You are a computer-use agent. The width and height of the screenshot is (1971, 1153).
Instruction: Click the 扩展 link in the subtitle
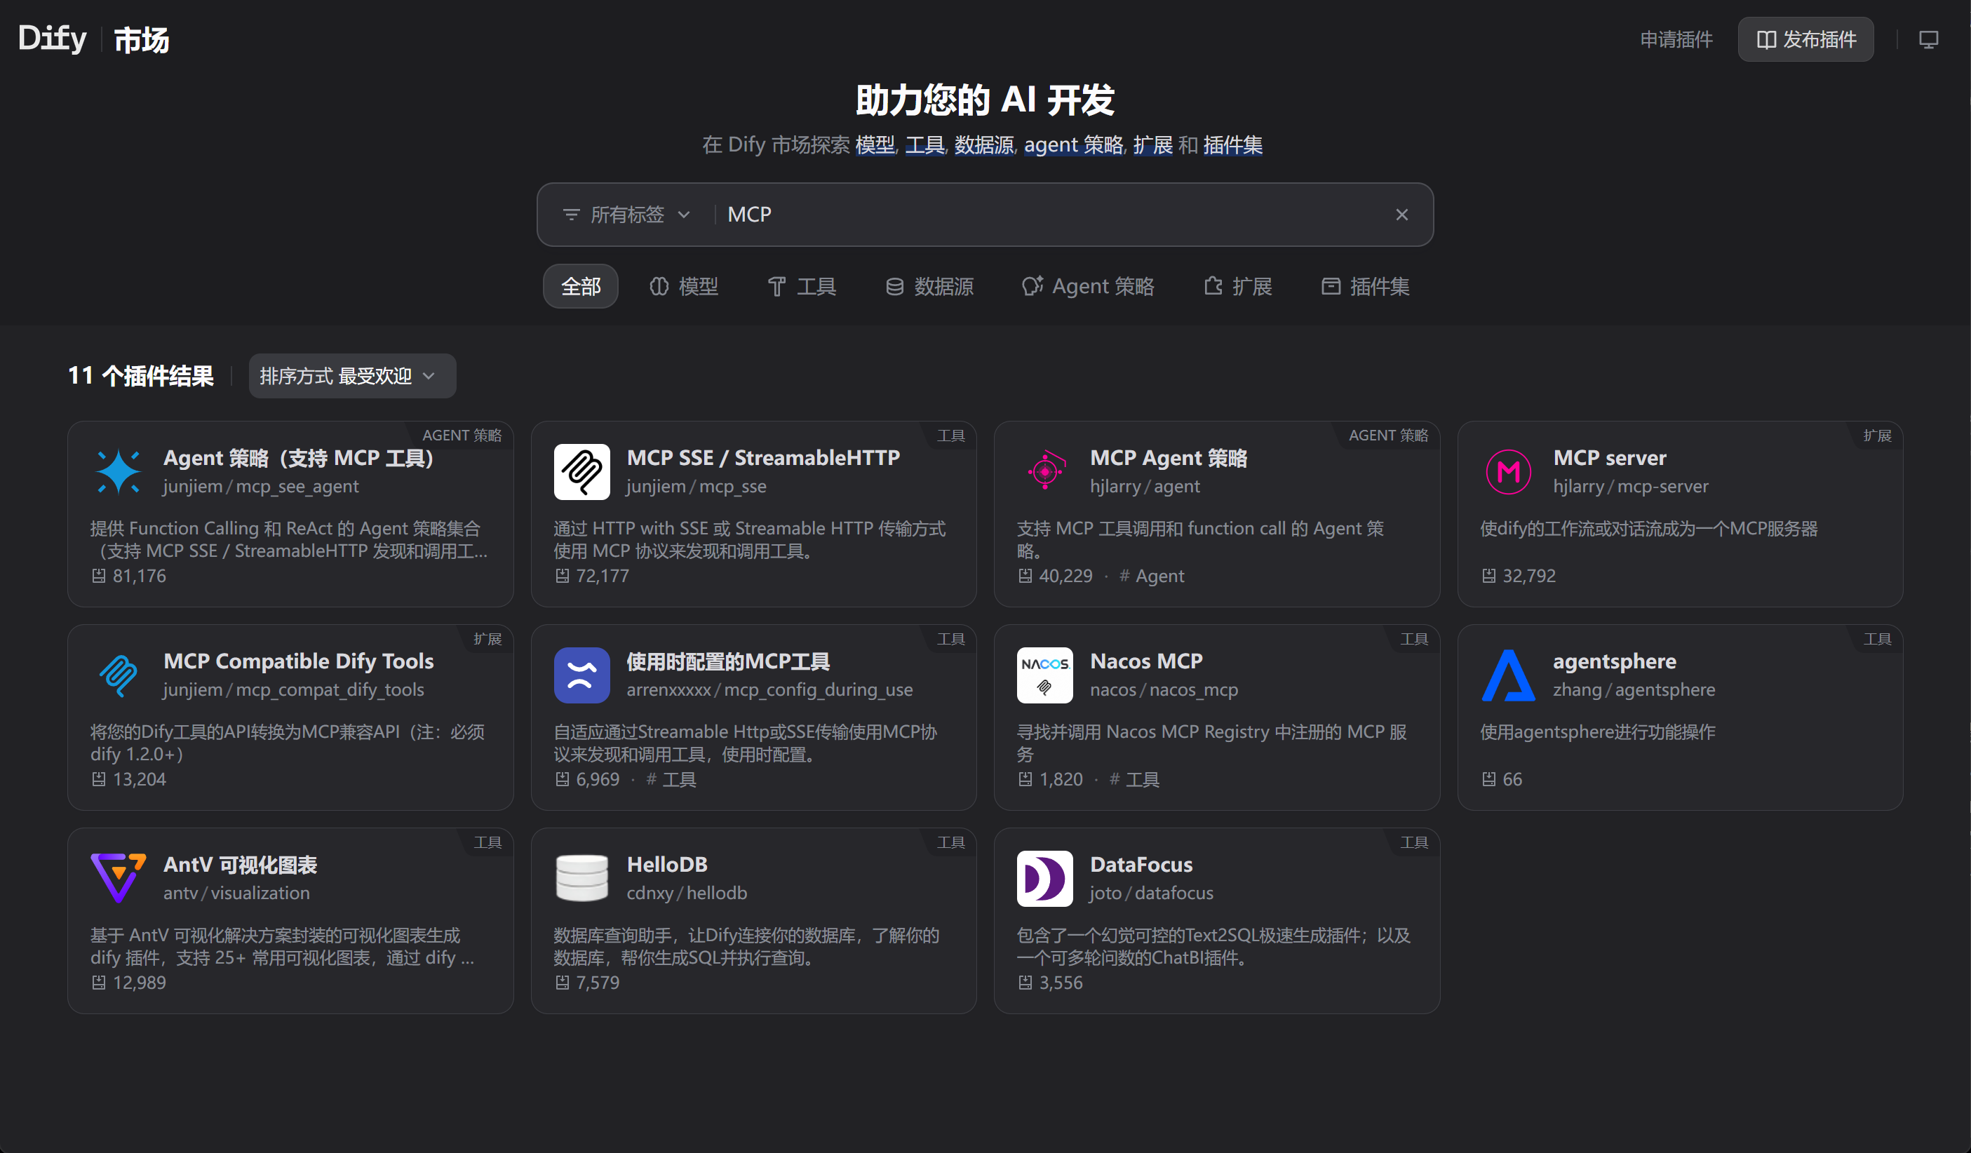click(1153, 144)
